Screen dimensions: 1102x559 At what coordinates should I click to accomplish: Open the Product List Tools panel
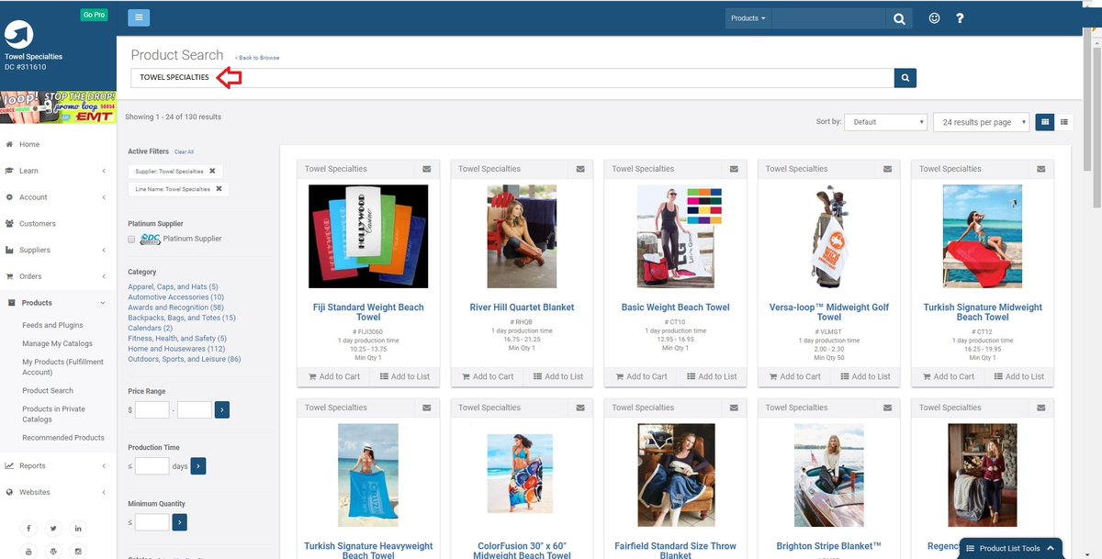(x=1010, y=548)
